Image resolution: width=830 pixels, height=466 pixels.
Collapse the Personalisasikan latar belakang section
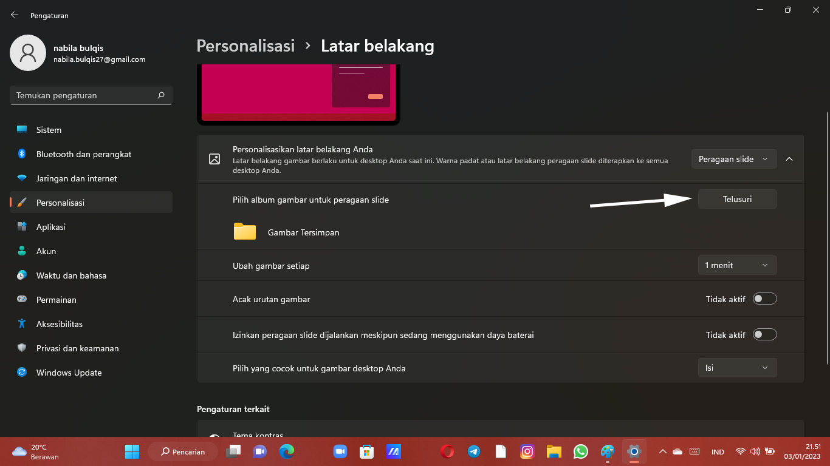tap(789, 159)
